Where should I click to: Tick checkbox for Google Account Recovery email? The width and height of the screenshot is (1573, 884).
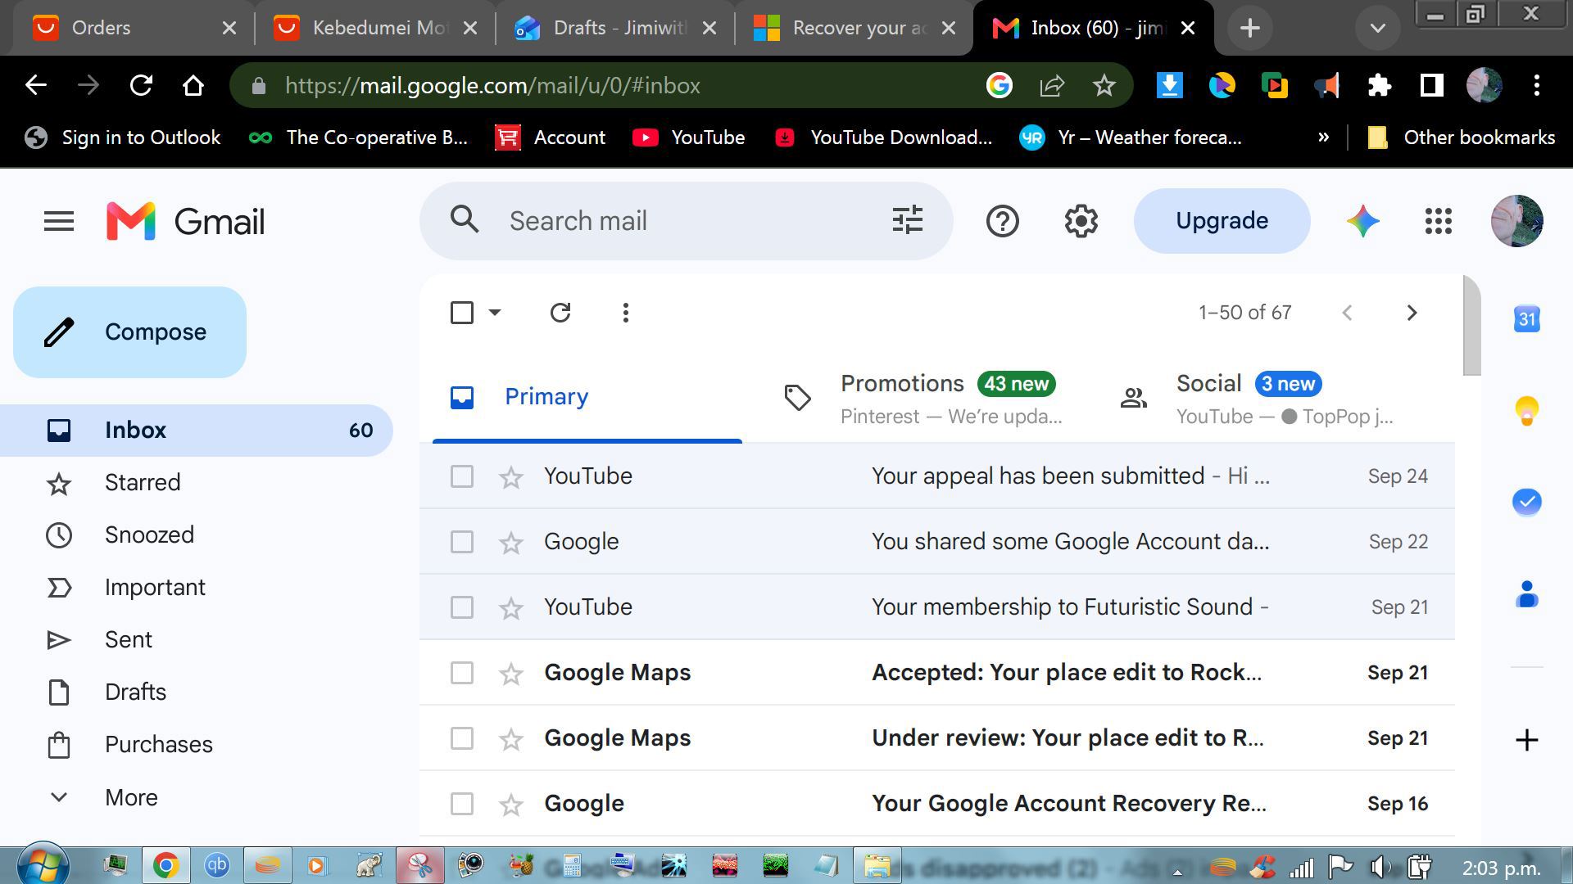pos(462,804)
